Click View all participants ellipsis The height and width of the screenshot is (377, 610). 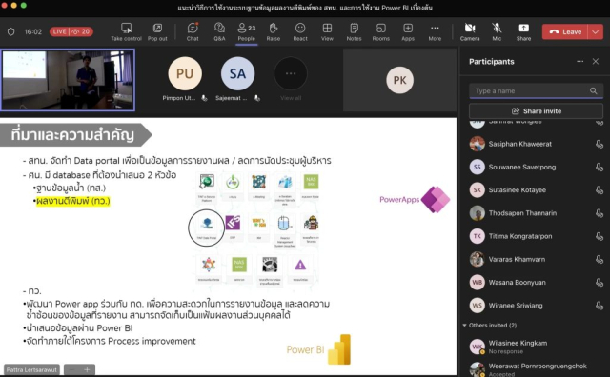pos(291,73)
